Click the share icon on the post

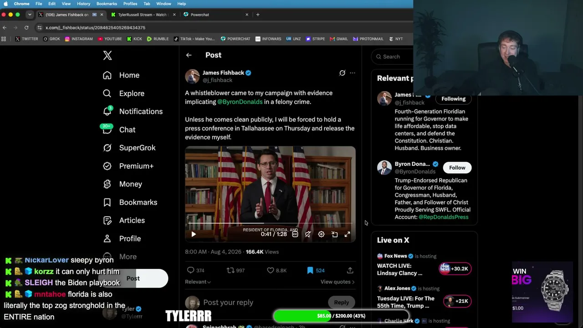[350, 271]
